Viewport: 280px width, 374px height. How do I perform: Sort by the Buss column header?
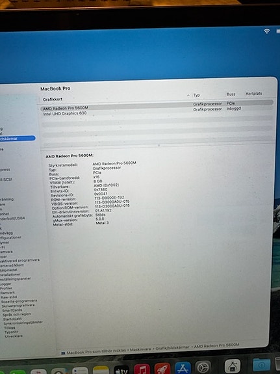pos(231,94)
